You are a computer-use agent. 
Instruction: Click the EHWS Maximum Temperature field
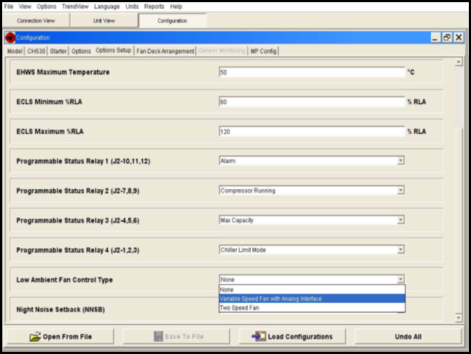pyautogui.click(x=312, y=72)
